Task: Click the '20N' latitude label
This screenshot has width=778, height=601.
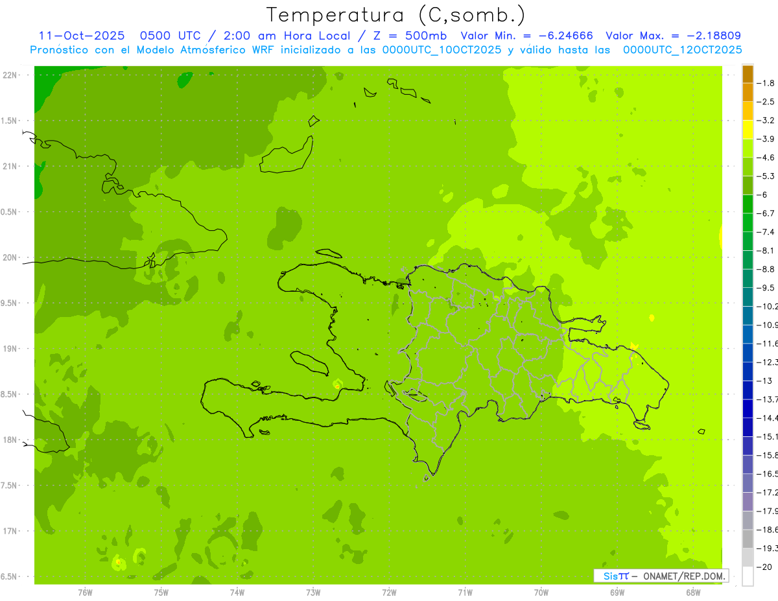Action: [10, 257]
